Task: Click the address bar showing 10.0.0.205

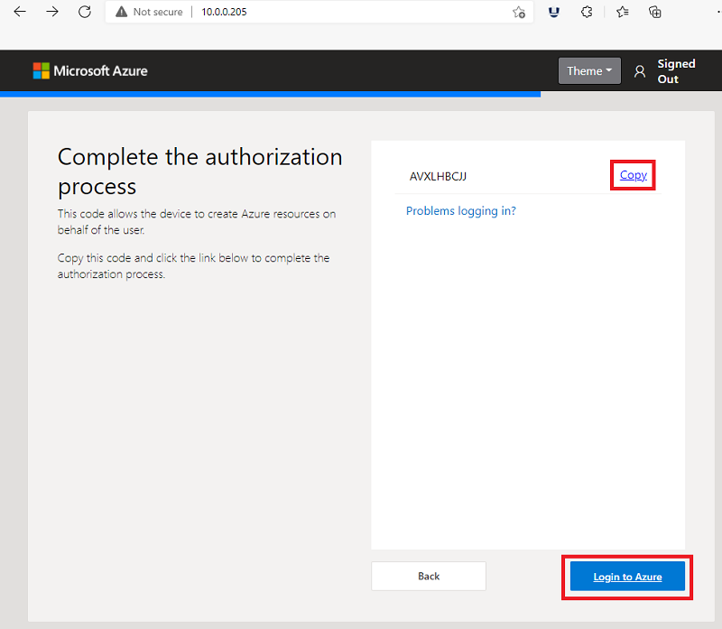Action: (x=319, y=12)
